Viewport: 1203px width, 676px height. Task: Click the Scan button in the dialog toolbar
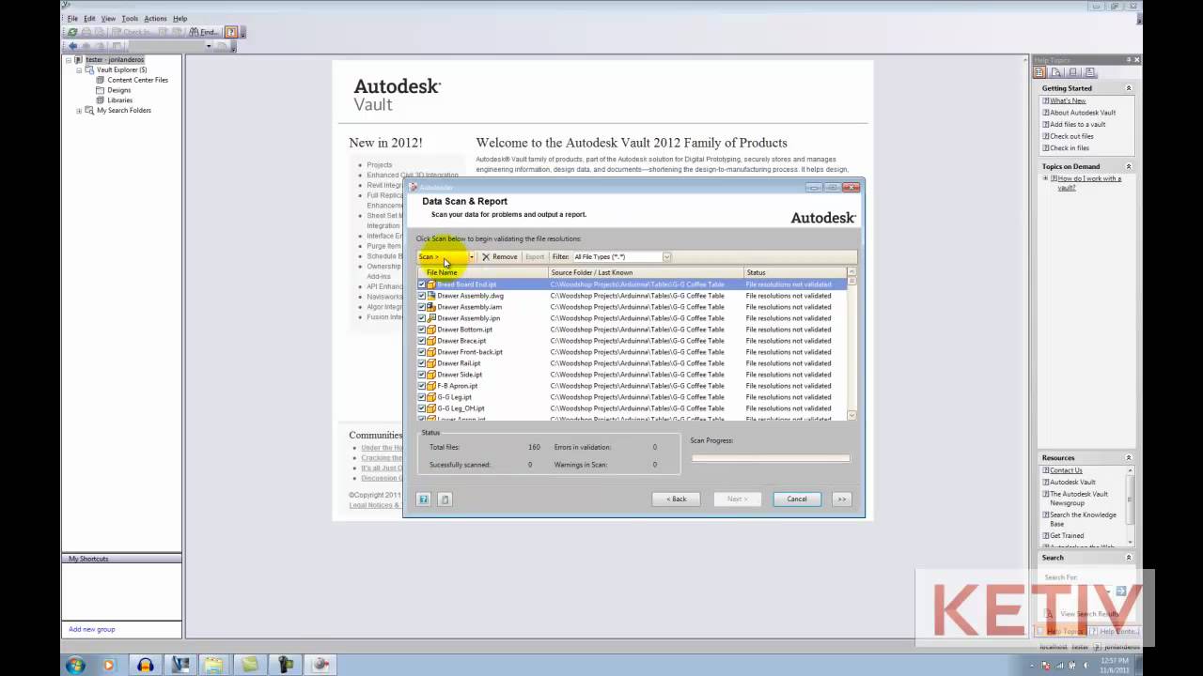point(442,256)
